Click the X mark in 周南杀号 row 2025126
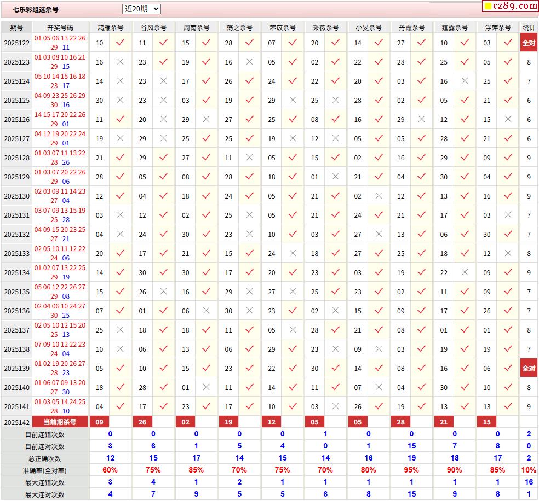 tap(206, 120)
